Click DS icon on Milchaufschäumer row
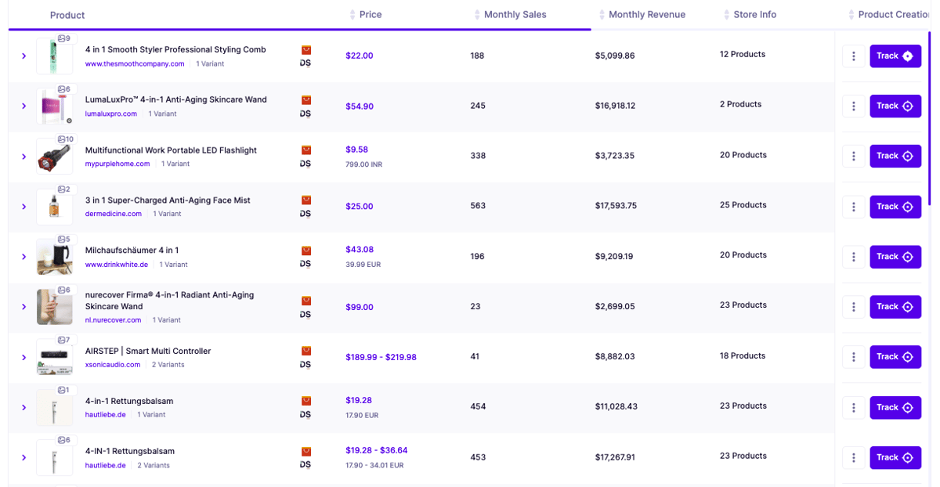940x487 pixels. click(305, 265)
